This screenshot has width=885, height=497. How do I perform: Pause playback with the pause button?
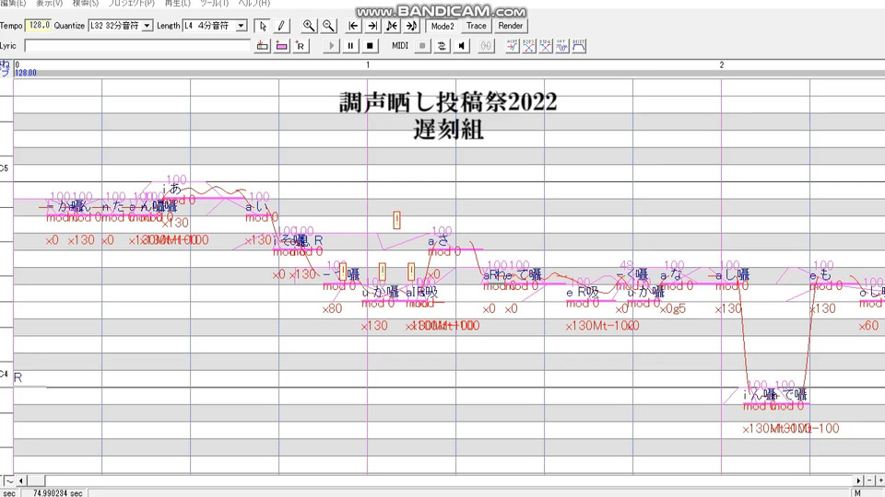point(350,46)
